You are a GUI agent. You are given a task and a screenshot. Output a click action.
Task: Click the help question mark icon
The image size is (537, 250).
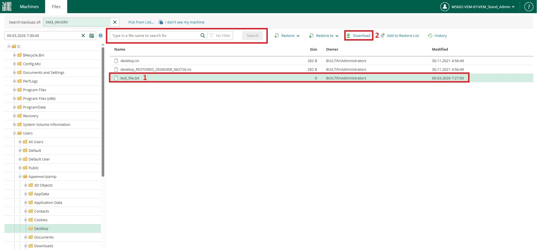tap(529, 7)
